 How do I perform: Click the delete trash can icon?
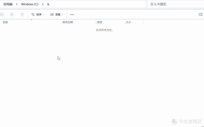(x=22, y=15)
